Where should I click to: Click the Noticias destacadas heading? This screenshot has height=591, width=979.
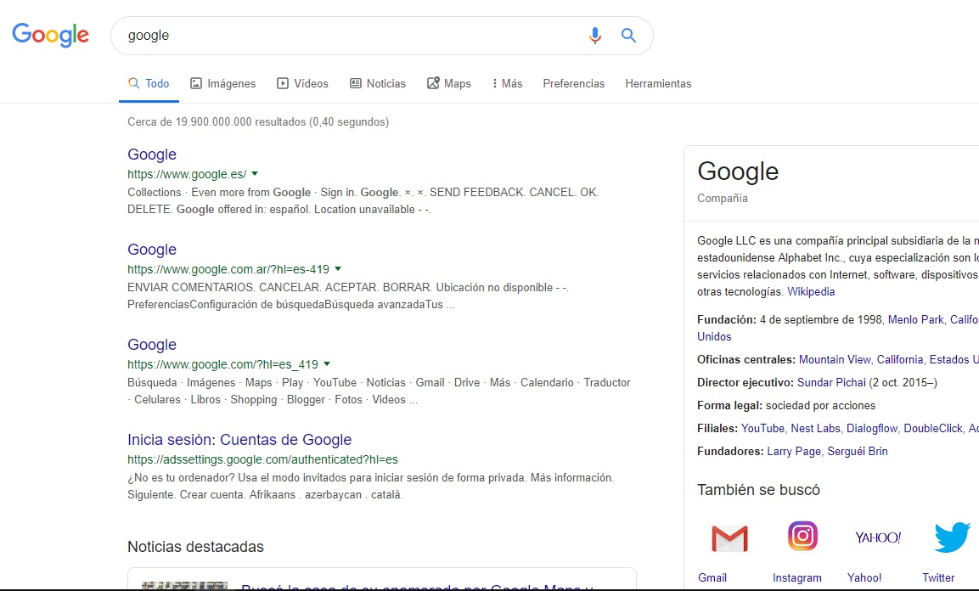click(x=195, y=547)
